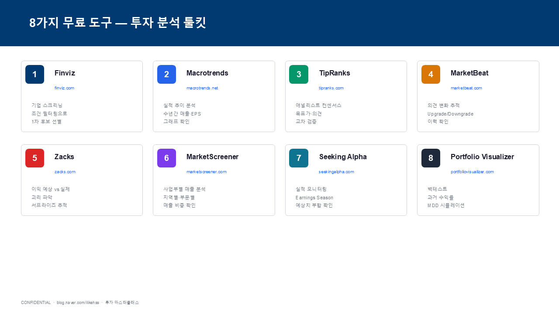The image size is (559, 314).
Task: Click the text '과거 수익률'
Action: click(x=441, y=197)
